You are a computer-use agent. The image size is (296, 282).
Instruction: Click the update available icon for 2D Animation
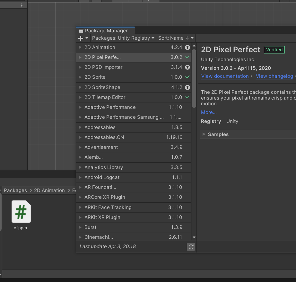(x=187, y=47)
